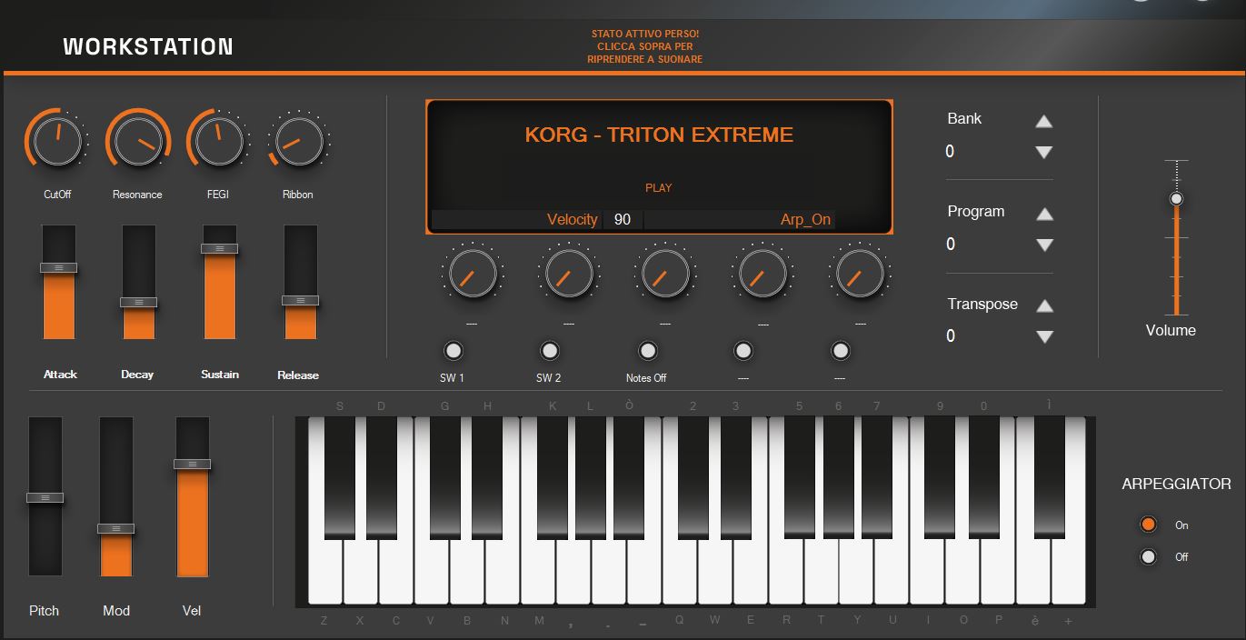Click the Resonance knob
Viewport: 1246px width, 640px height.
[138, 143]
